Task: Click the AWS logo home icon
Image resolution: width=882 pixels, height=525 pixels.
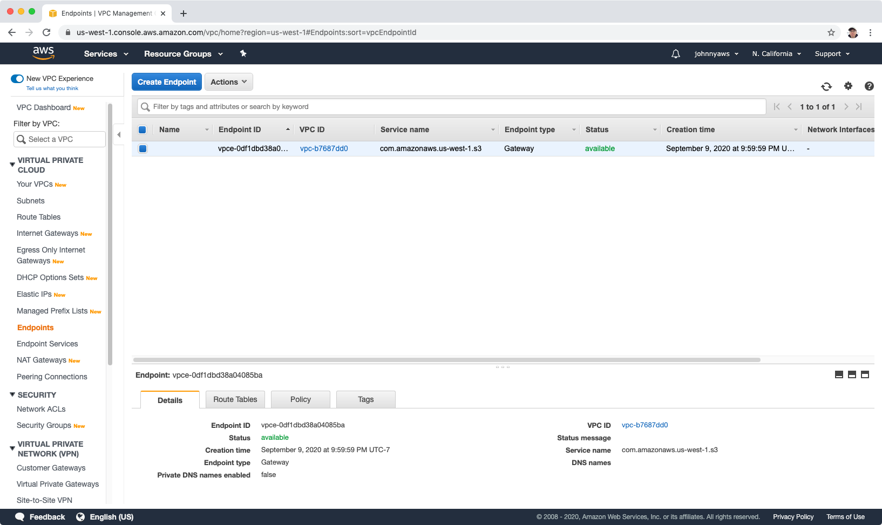Action: pyautogui.click(x=43, y=53)
